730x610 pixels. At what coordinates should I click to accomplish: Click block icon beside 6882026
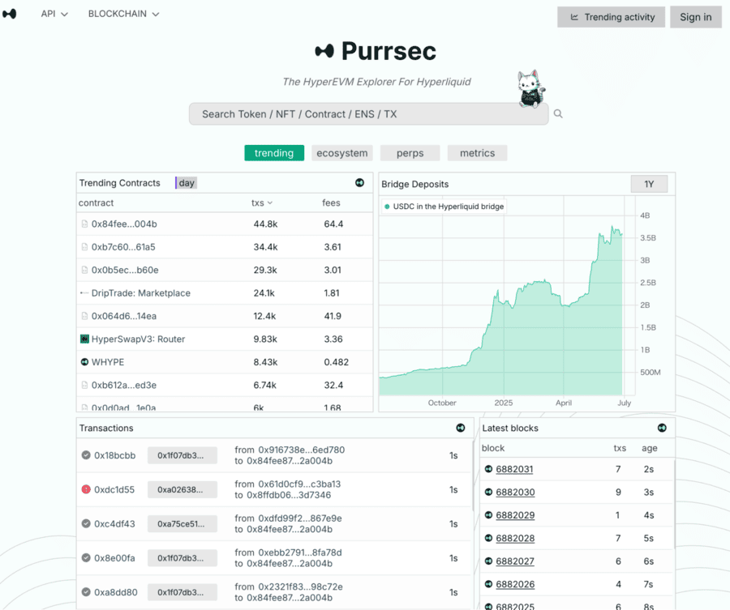tap(488, 584)
